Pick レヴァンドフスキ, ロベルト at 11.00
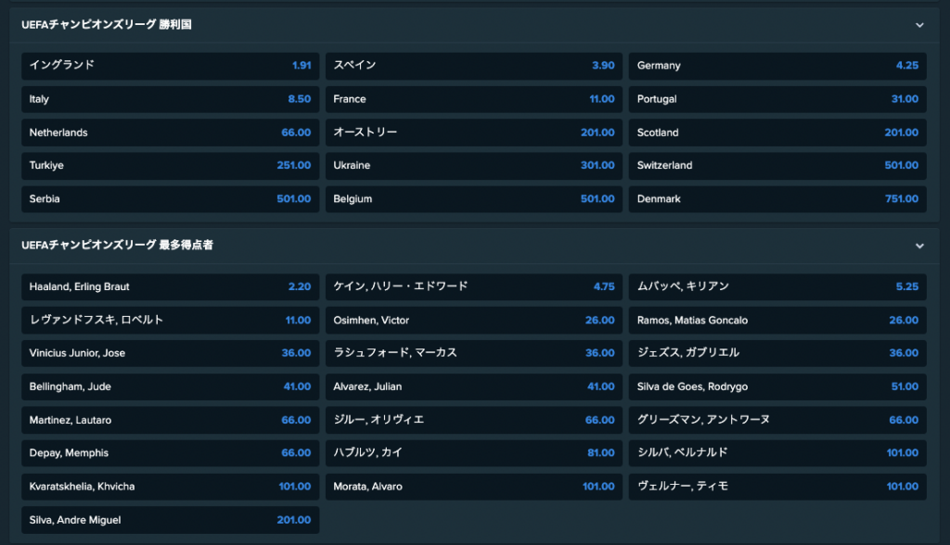 171,320
